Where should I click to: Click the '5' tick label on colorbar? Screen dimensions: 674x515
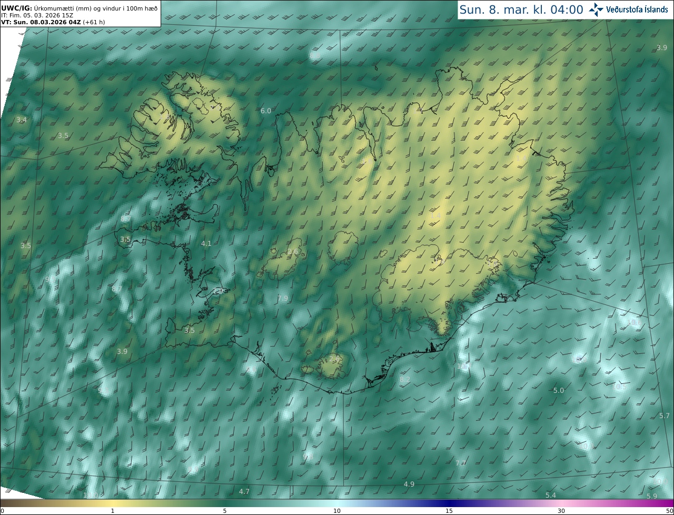tap(225, 511)
